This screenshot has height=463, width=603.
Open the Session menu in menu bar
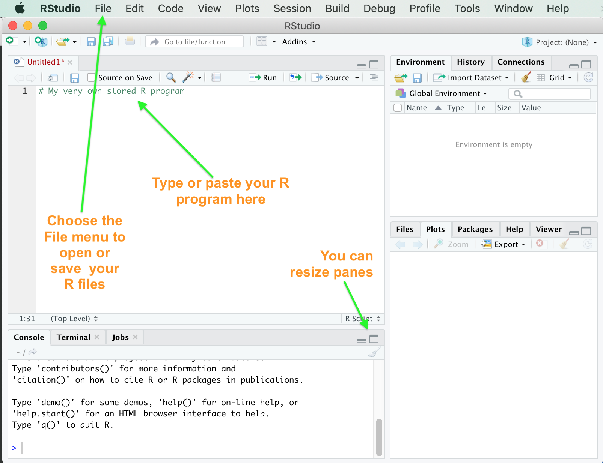tap(292, 8)
